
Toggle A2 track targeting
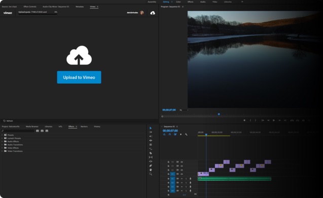tap(172, 183)
